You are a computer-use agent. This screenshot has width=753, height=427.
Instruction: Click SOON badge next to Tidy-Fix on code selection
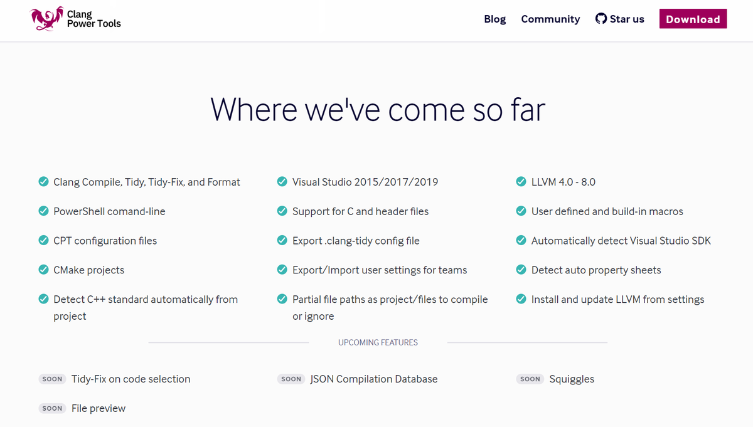pos(52,379)
